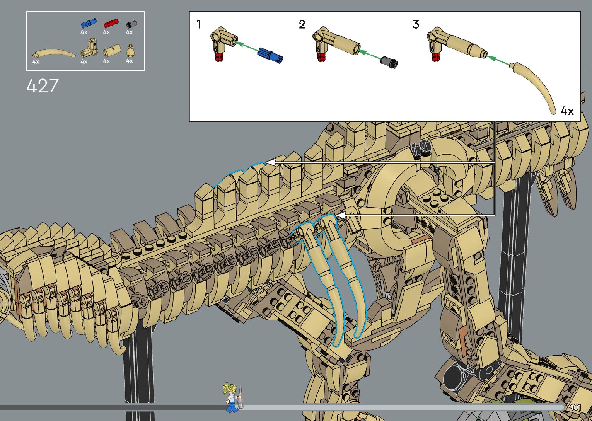Click the upper white arrowhead on the spine
The height and width of the screenshot is (421, 592).
[271, 162]
